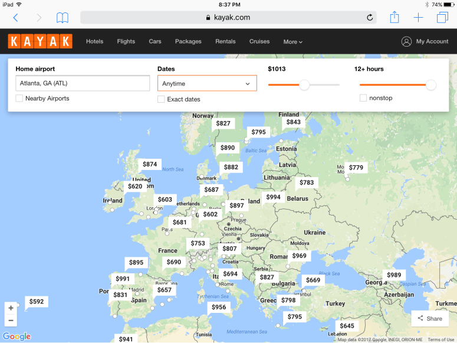Expand the More menu
Screen dimensions: 457x343
point(292,42)
